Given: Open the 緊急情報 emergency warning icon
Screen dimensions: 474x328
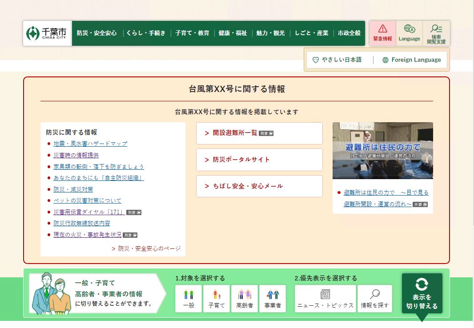Looking at the screenshot, I should pos(382,33).
